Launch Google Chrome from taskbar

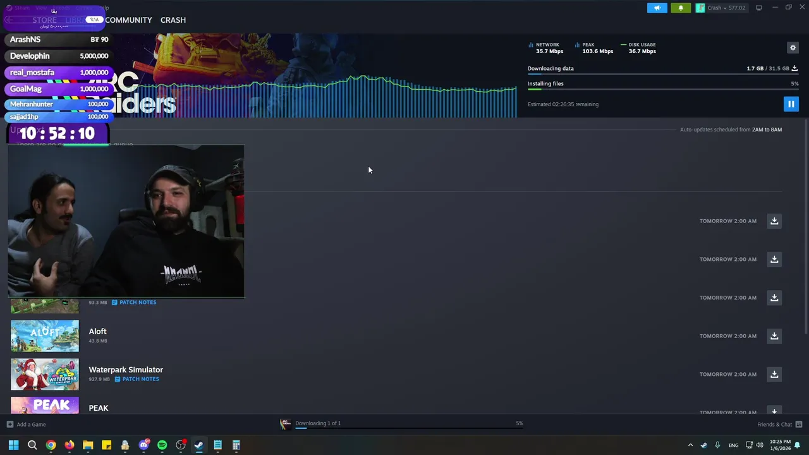click(x=51, y=446)
